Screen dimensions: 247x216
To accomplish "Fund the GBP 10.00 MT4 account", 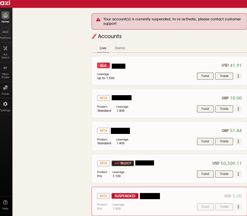I will tap(205, 109).
